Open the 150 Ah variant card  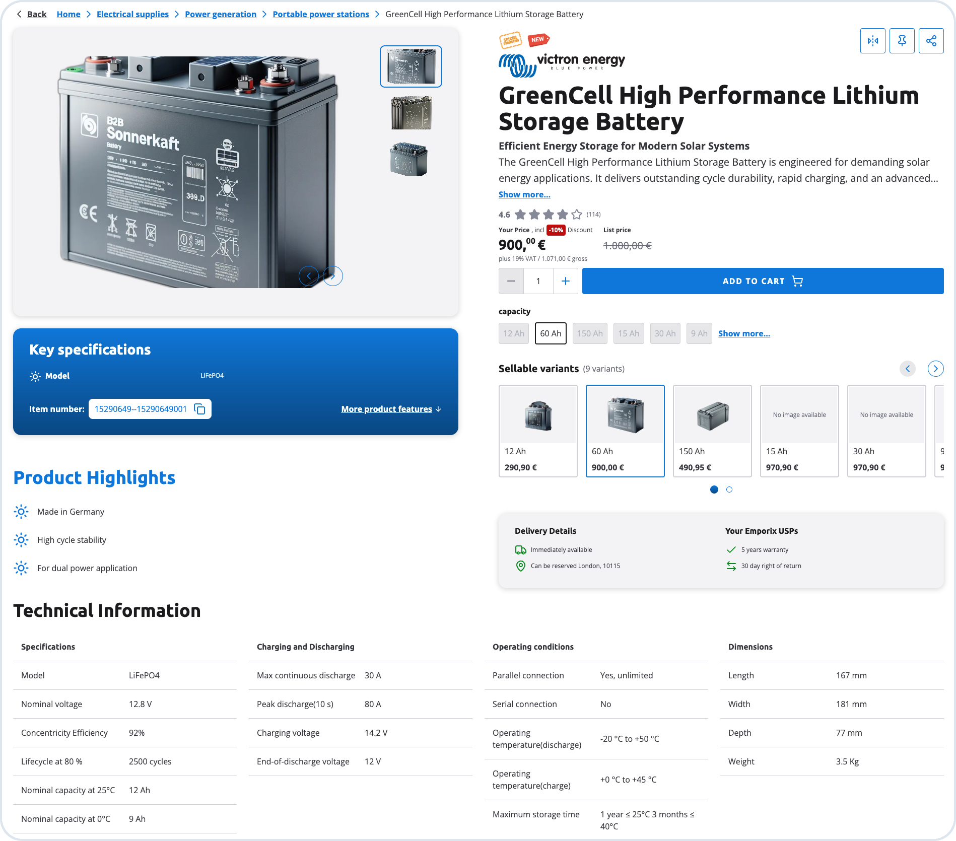pos(712,431)
